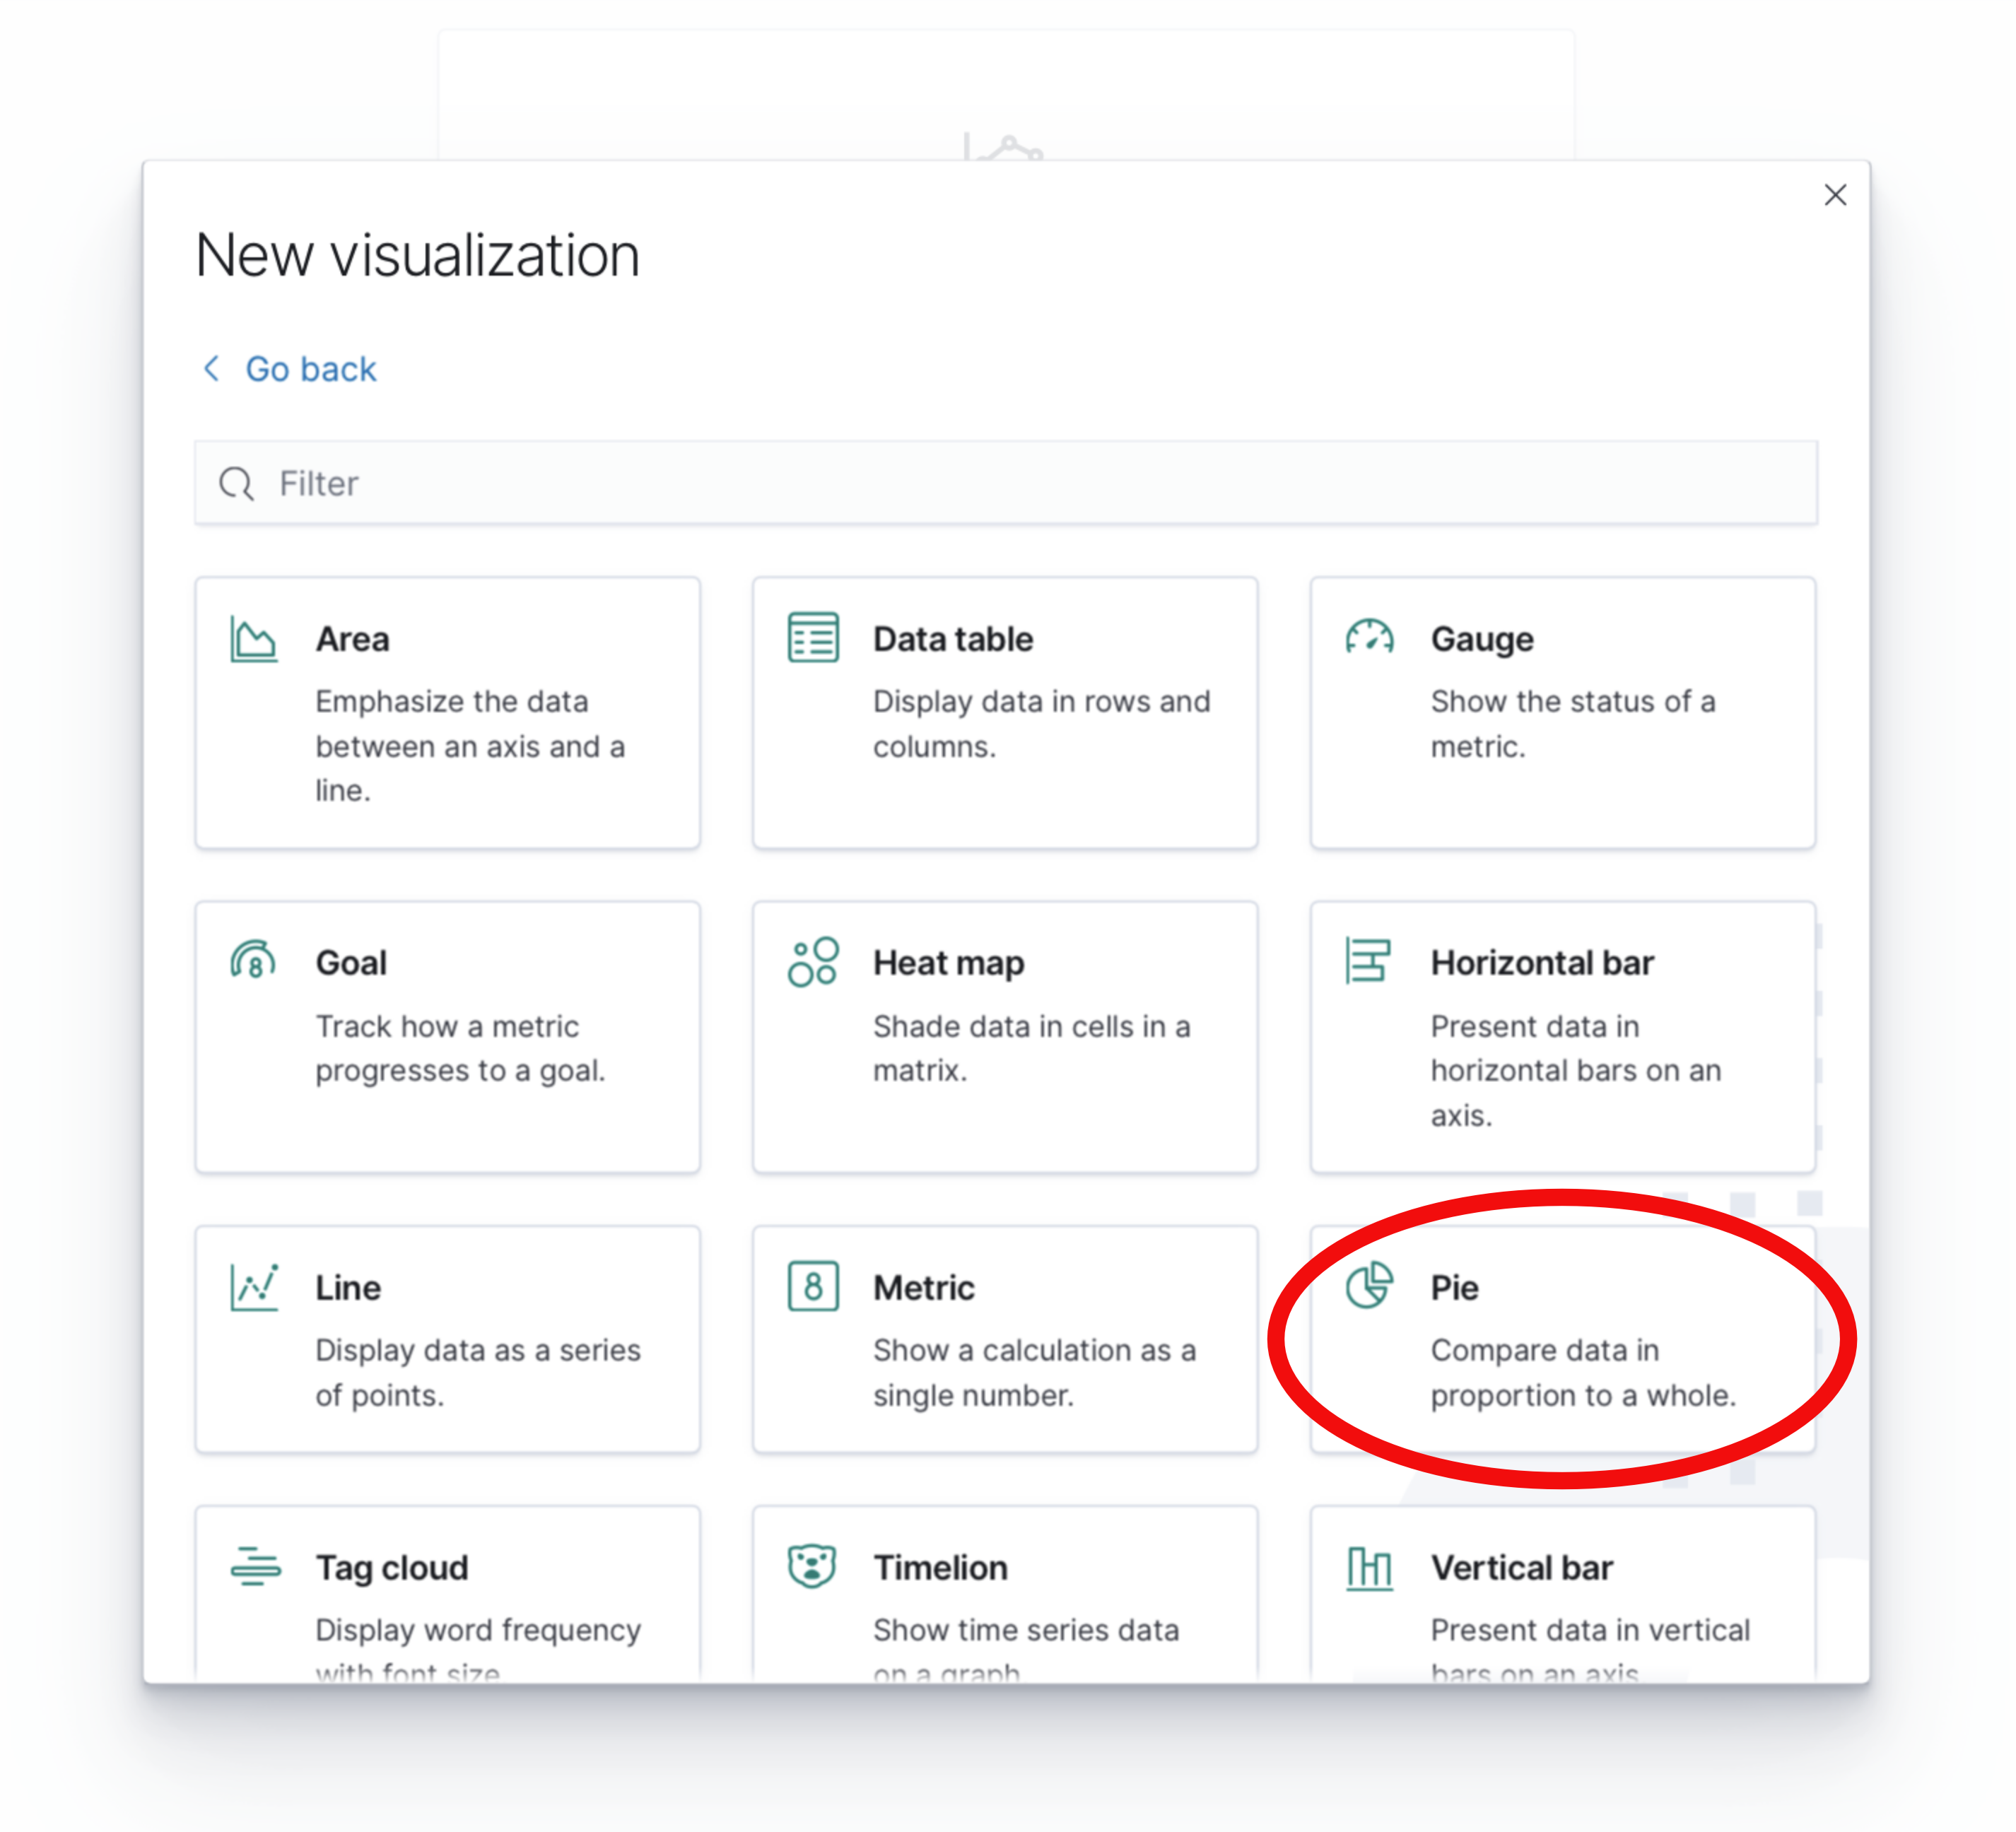Select the Heat map card title
Viewport: 2016px width, 1832px height.
948,963
